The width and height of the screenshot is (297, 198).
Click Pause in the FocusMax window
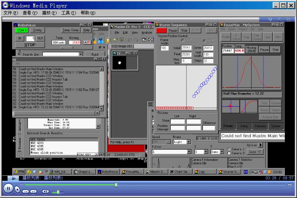pos(264,50)
